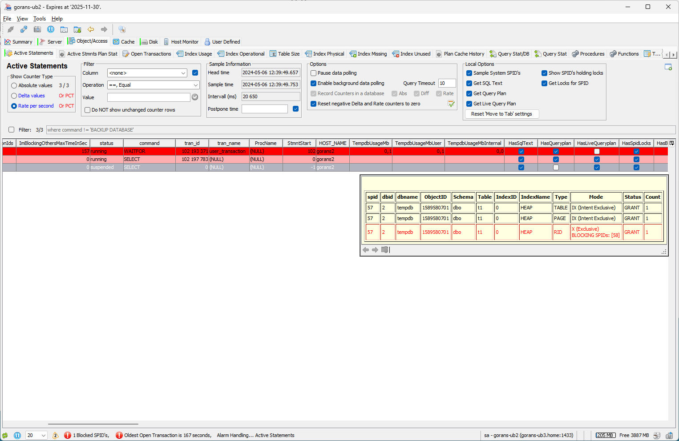Click the alarm bell icon in the status bar
The width and height of the screenshot is (679, 441).
click(55, 435)
